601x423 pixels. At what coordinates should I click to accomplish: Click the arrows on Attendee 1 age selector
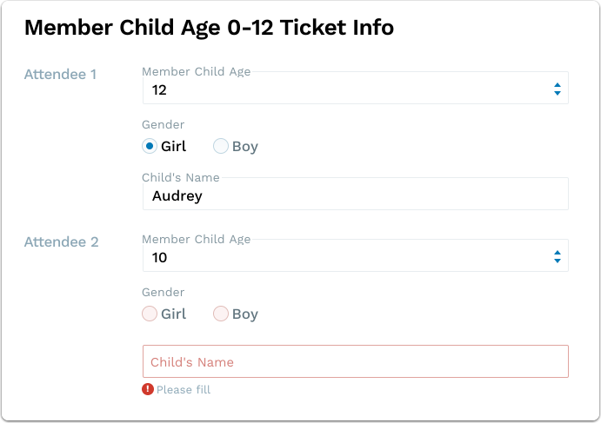pos(557,89)
